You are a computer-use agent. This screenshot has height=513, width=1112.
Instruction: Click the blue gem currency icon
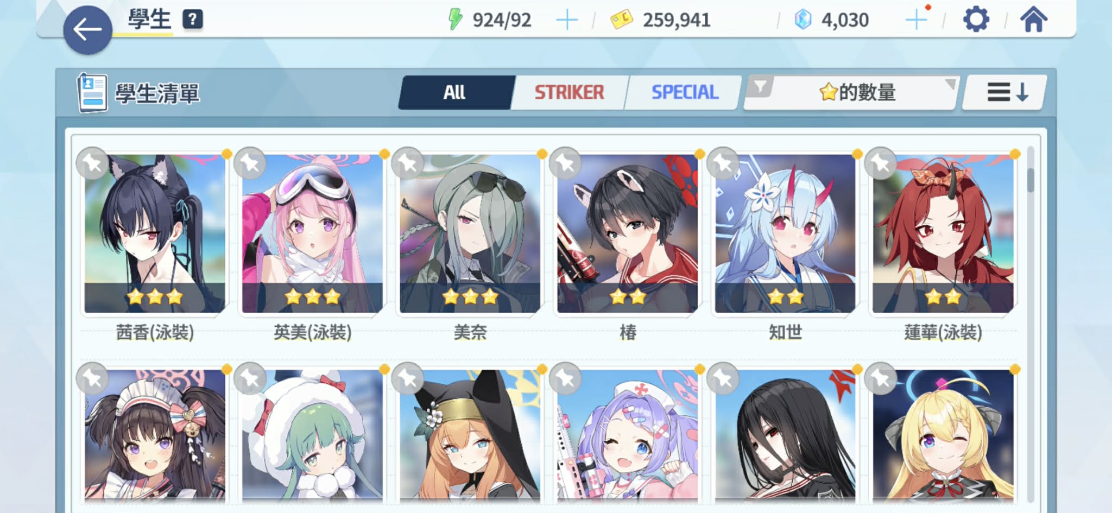click(x=803, y=20)
